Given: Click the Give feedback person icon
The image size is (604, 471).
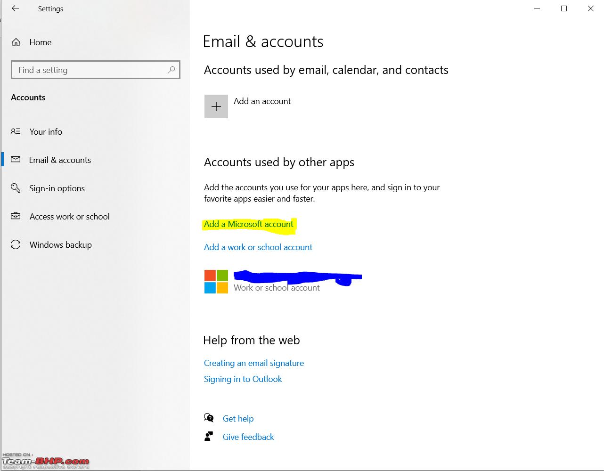Looking at the screenshot, I should [209, 437].
